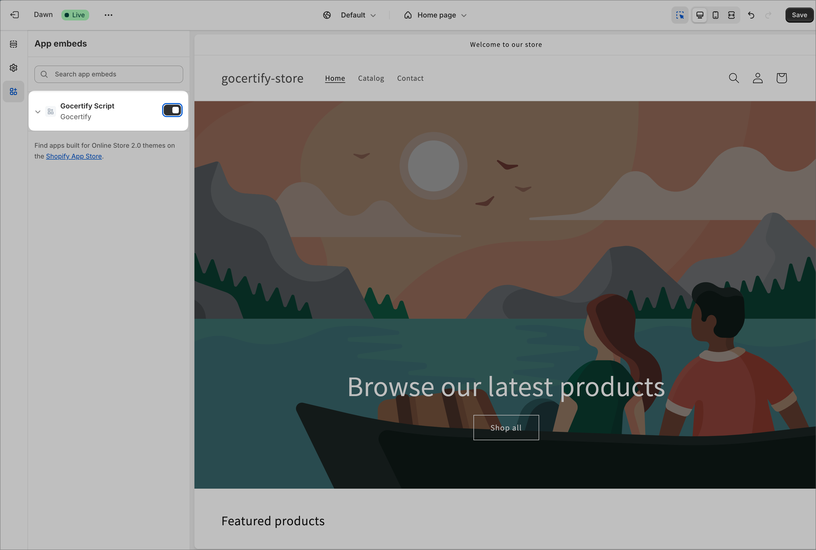Switch to desktop preview icon

pyautogui.click(x=699, y=15)
